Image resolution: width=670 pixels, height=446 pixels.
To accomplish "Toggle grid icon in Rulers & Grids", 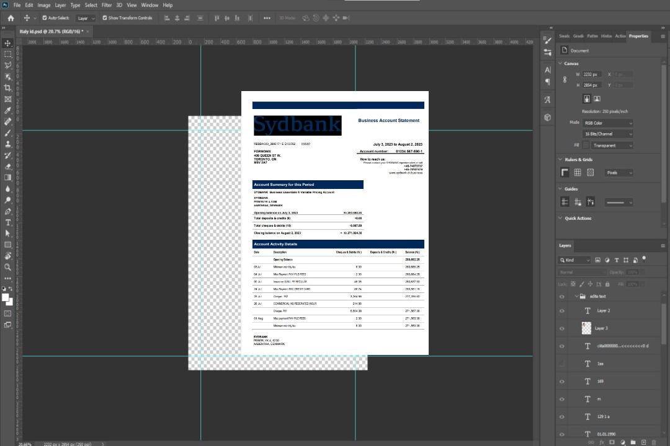I will click(578, 172).
